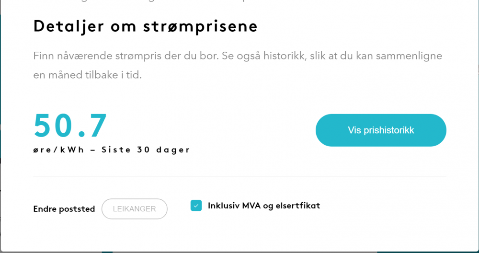This screenshot has width=479, height=253.
Task: Click the horizontal divider below the price
Action: (239, 176)
